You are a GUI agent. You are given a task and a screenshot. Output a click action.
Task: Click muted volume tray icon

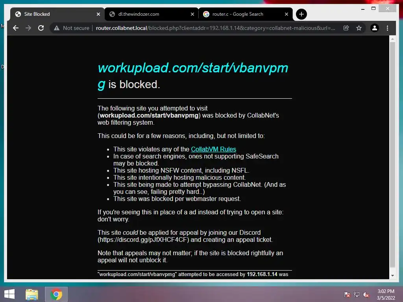click(x=366, y=294)
